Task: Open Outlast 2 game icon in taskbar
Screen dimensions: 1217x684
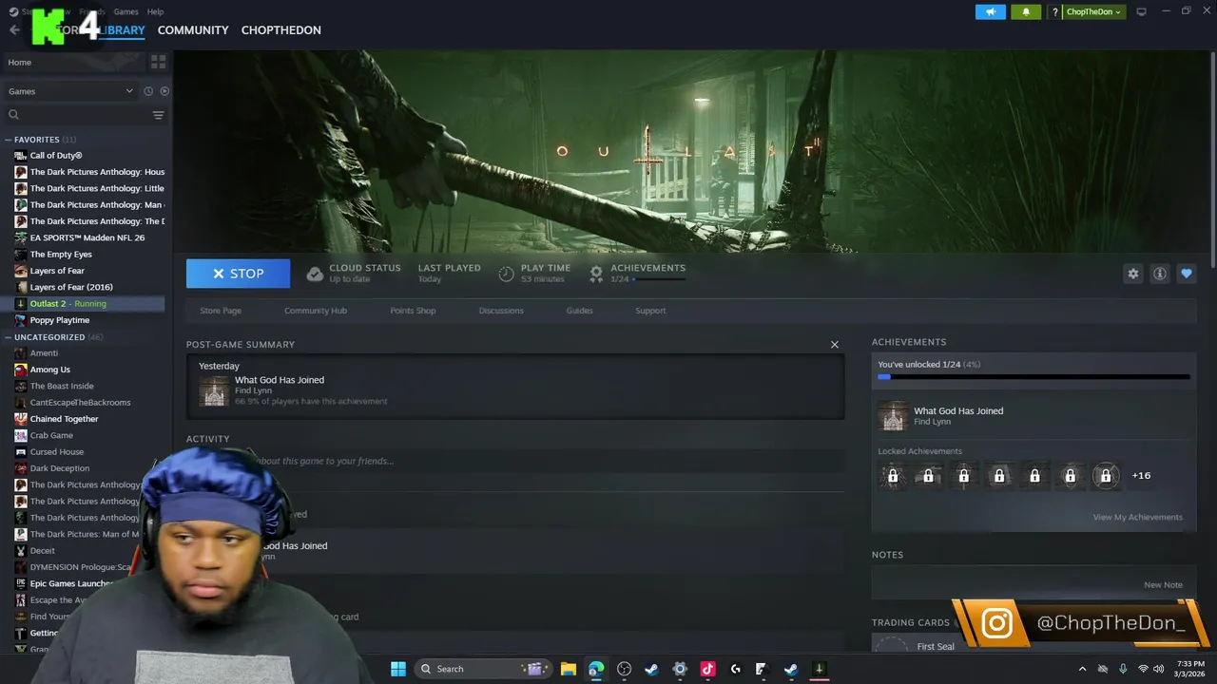Action: (819, 669)
